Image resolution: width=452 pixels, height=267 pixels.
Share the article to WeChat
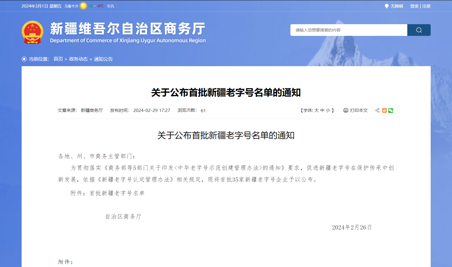(391, 110)
